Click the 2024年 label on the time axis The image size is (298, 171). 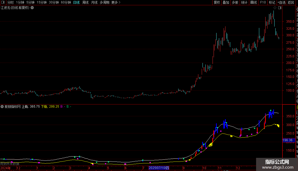pyautogui.click(x=6, y=168)
